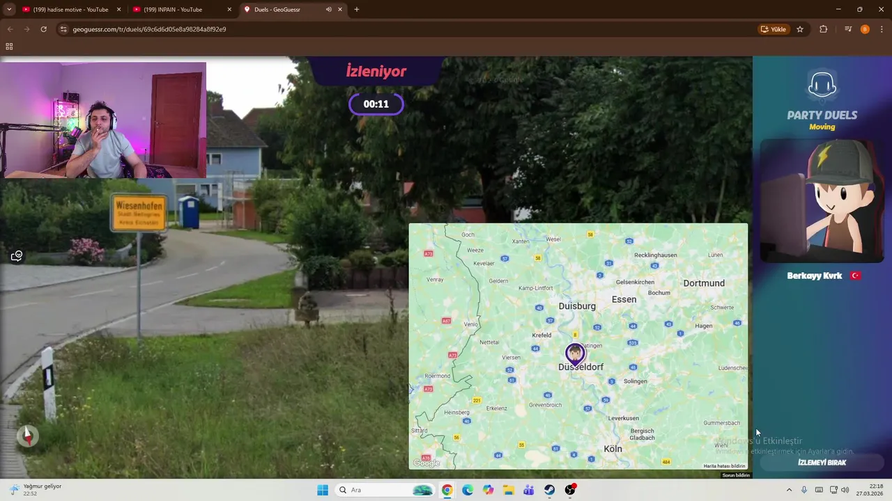This screenshot has width=892, height=501.
Task: Click Recklinghausen on the guess map
Action: click(656, 255)
